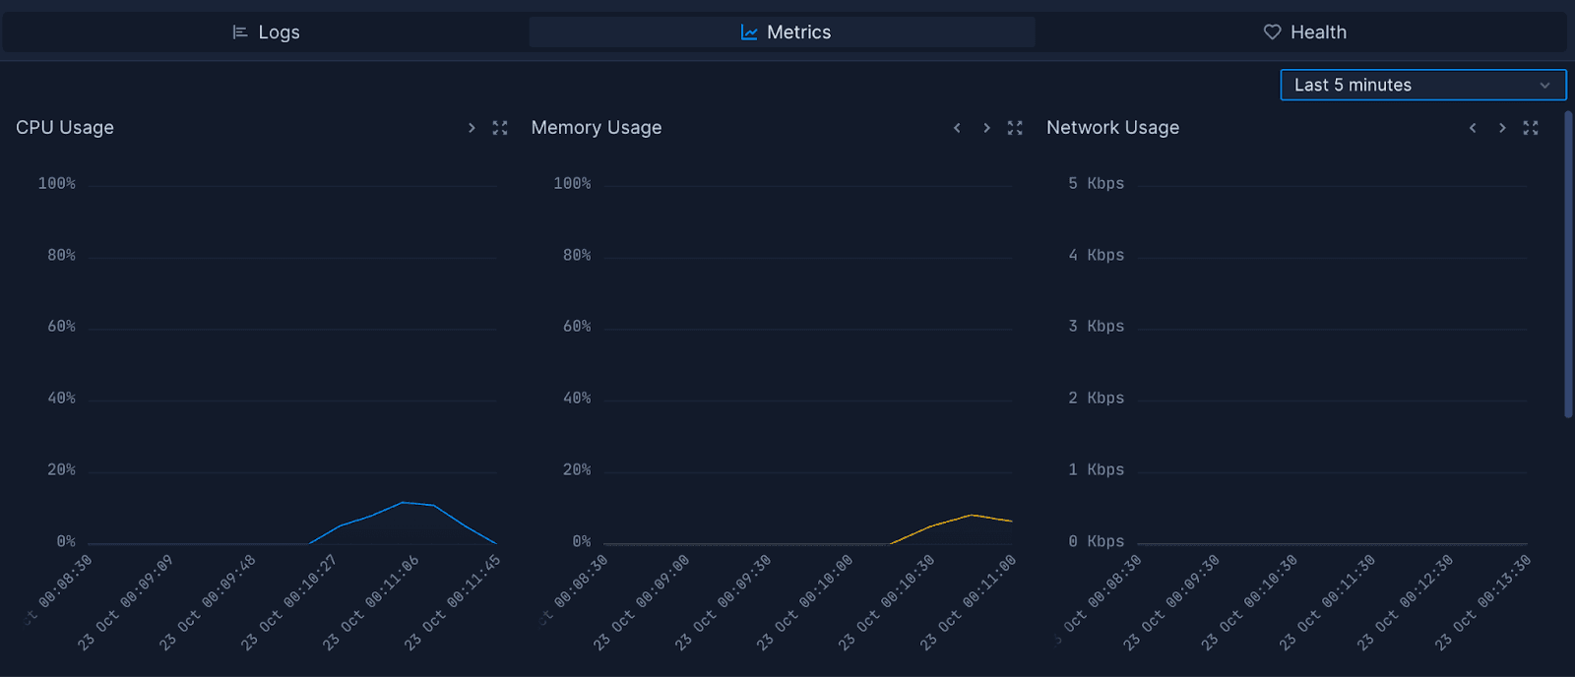Open the Health tab
This screenshot has height=677, width=1575.
tap(1303, 32)
